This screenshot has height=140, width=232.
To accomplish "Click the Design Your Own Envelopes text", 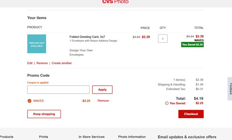I will click(x=81, y=52).
